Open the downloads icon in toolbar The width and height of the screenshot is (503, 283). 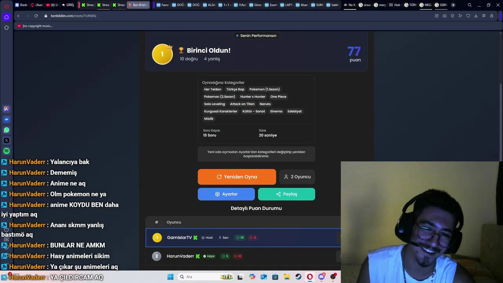click(x=476, y=16)
